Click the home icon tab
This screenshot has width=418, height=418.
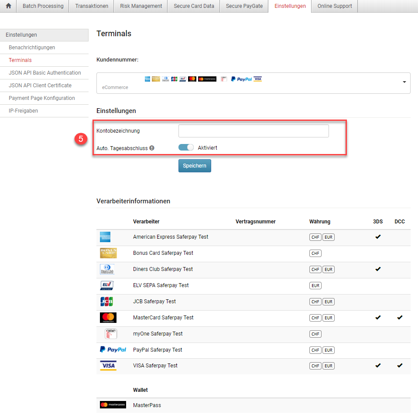click(x=8, y=6)
